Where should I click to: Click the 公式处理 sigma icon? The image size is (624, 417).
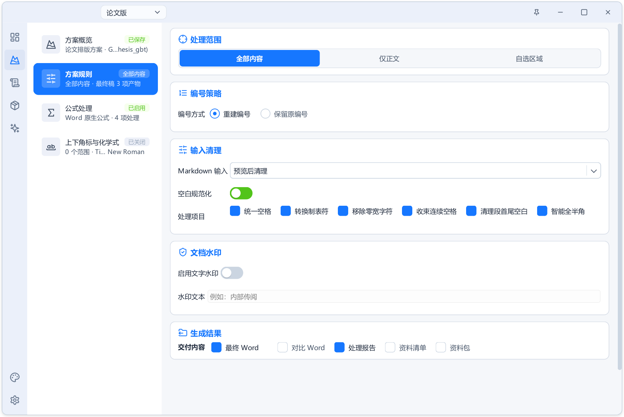tap(51, 113)
